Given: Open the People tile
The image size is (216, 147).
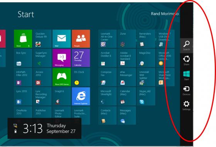Looking at the screenshot, I should (81, 39).
